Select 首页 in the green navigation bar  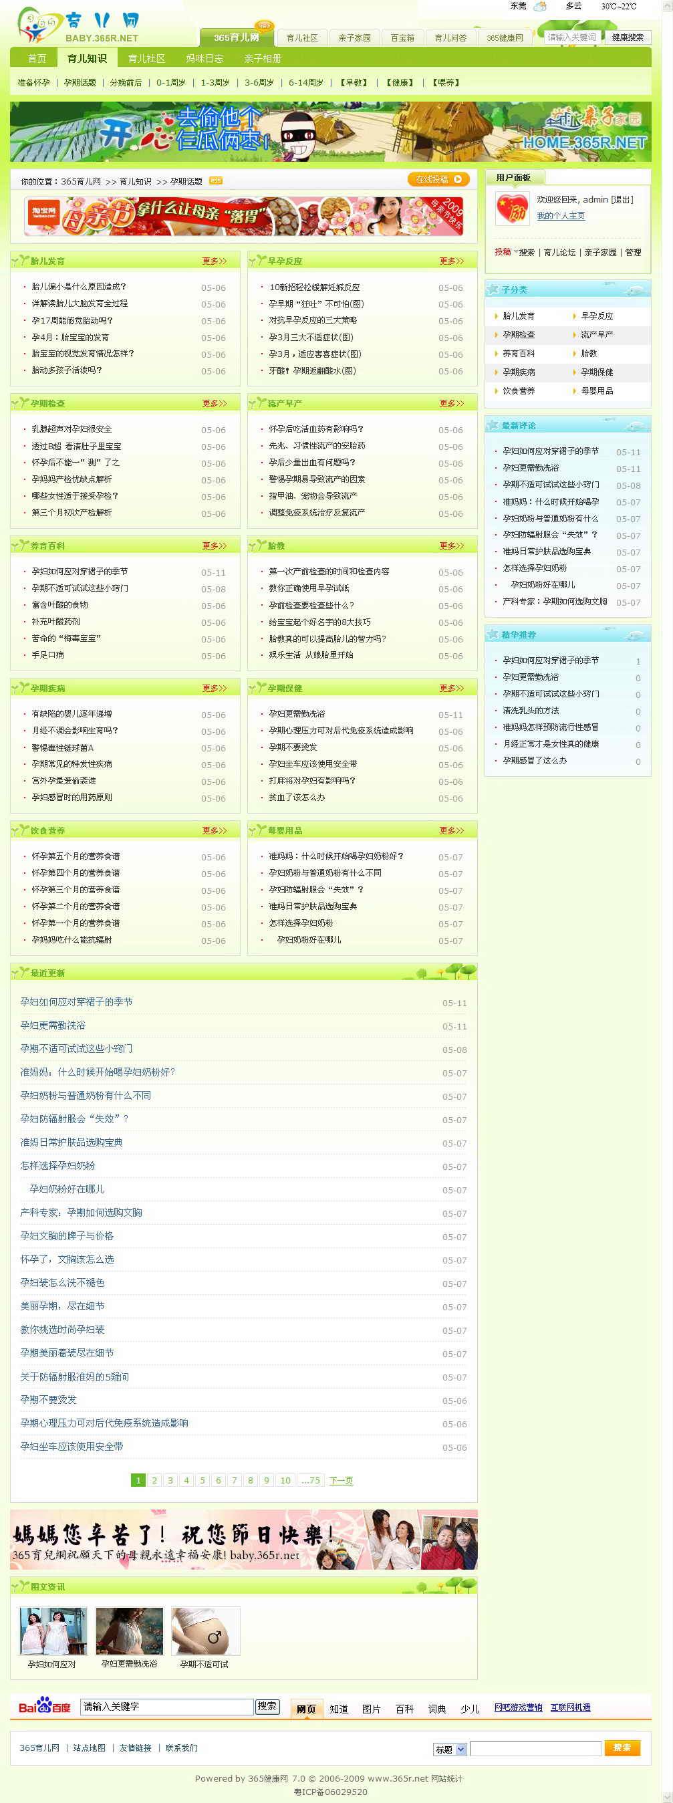tap(37, 58)
